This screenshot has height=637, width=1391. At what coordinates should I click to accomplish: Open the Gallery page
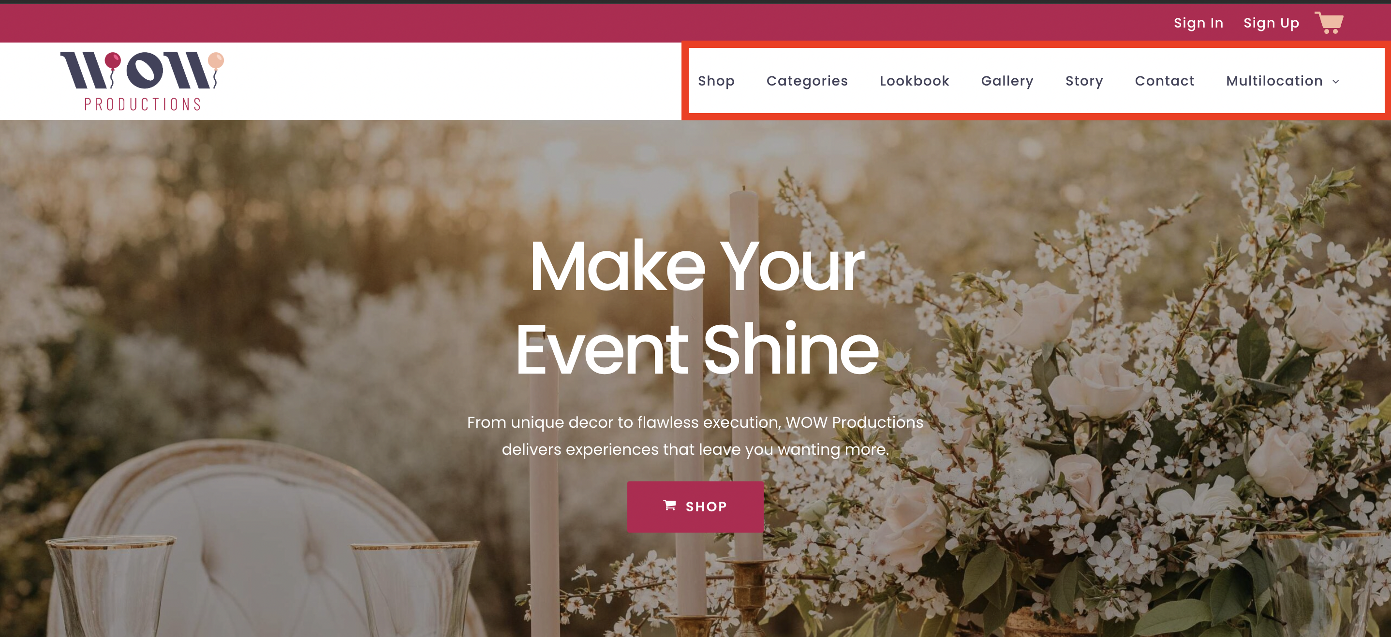(x=1007, y=81)
